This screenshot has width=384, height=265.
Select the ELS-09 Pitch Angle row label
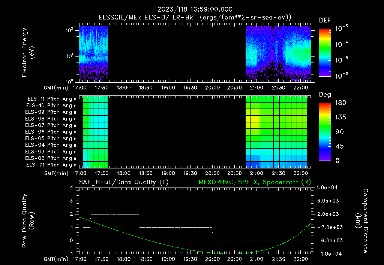(51, 112)
